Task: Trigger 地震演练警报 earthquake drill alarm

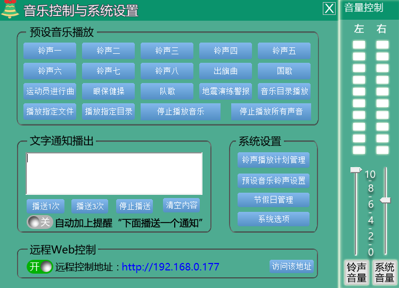Action: pos(225,91)
